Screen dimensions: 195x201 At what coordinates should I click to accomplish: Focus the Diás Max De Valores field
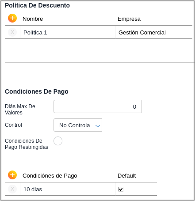pyautogui.click(x=98, y=106)
